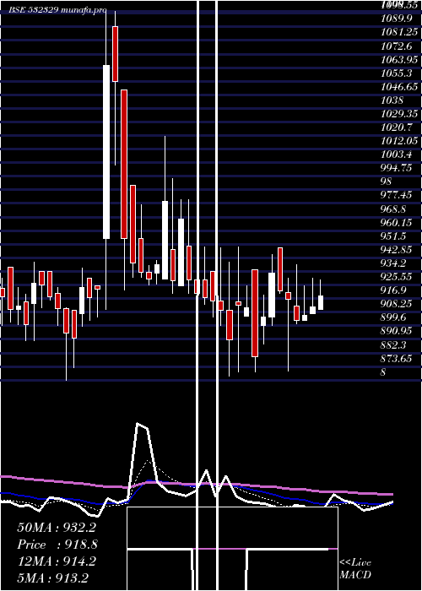Select the 1081.25 price axis label
Screen dimensions: 422x591
(x=399, y=32)
